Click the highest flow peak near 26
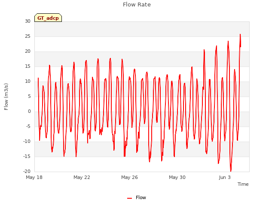275x206 pixels. tap(240, 35)
